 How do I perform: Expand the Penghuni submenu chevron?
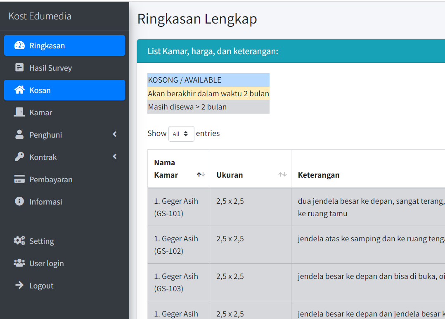(115, 135)
